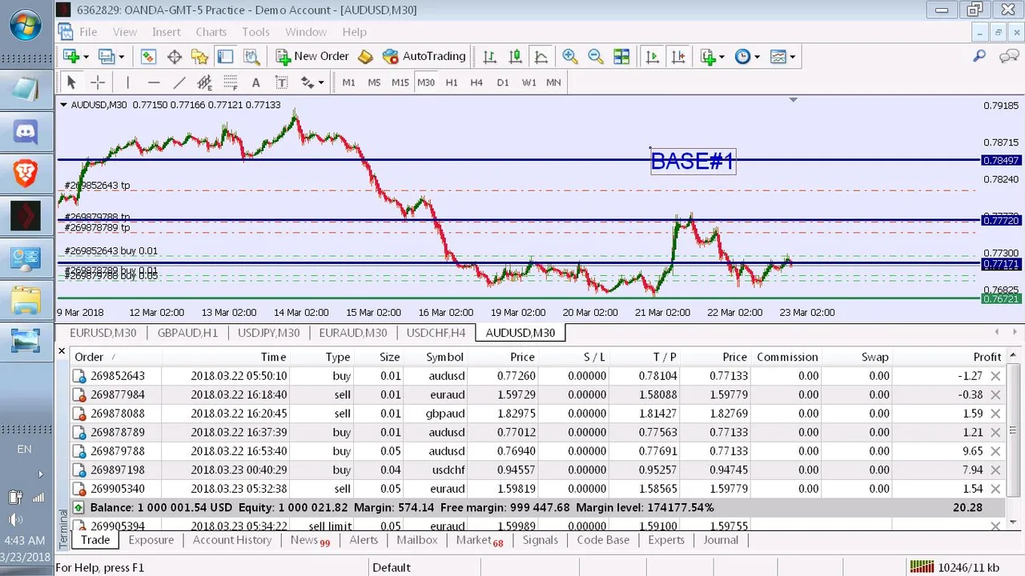1025x576 pixels.
Task: Zoom in on the chart
Action: (570, 56)
